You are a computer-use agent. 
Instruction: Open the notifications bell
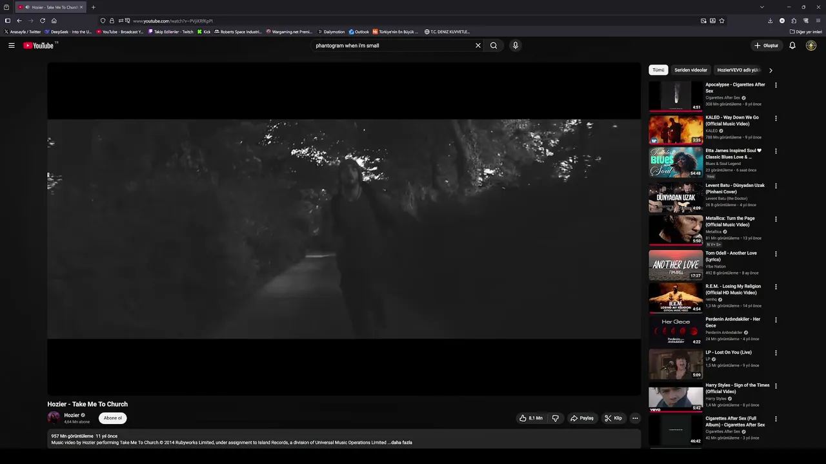coord(792,45)
